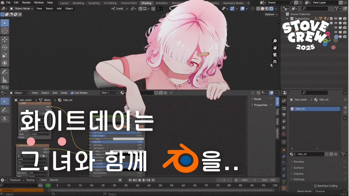Disable SystemData collection in renders camera icon

click(x=345, y=19)
